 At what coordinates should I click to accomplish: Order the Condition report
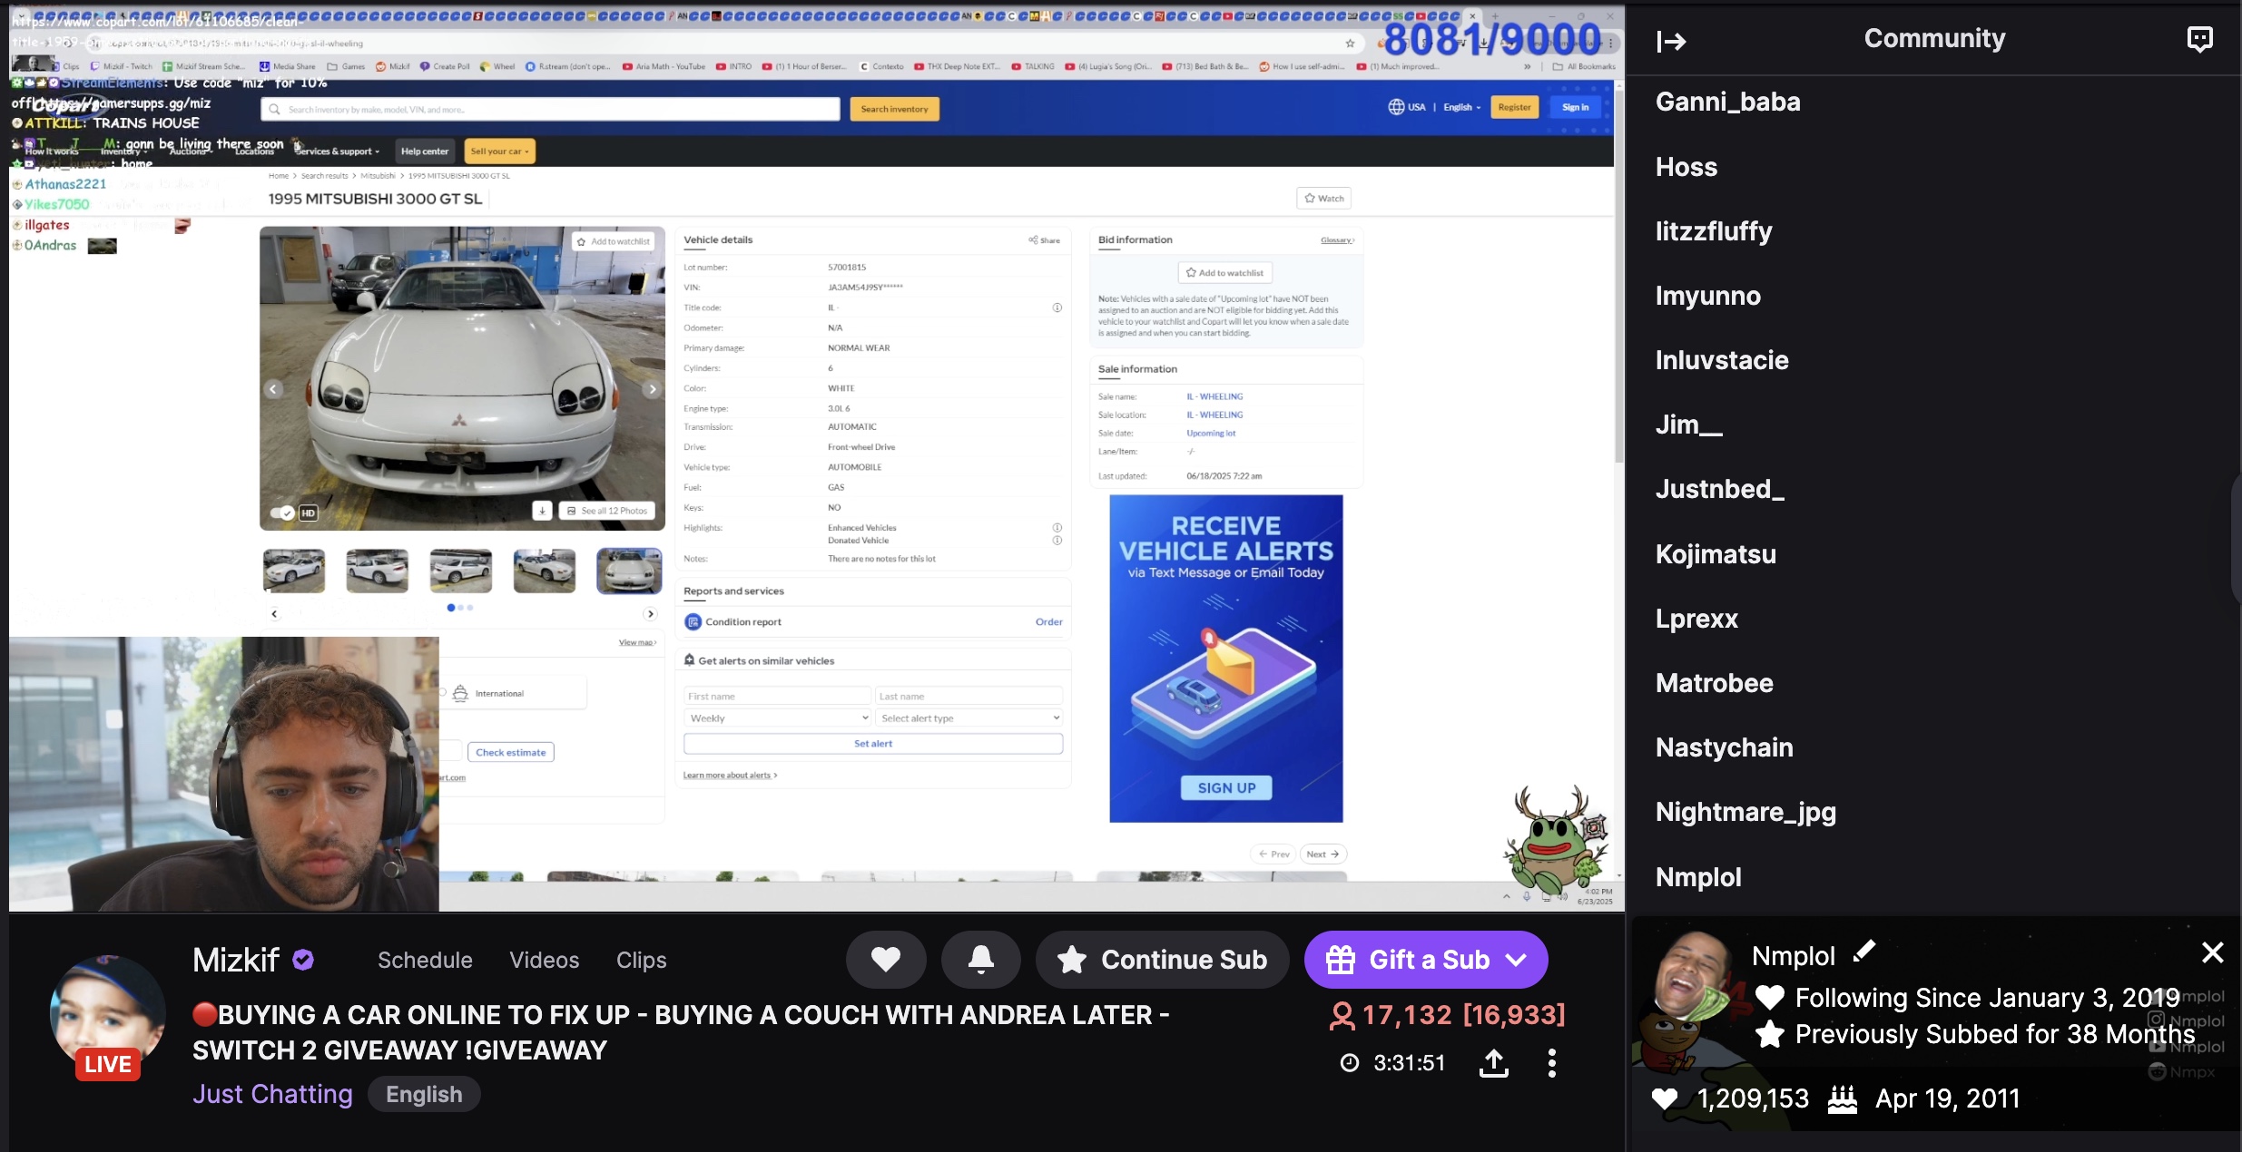(x=1048, y=622)
